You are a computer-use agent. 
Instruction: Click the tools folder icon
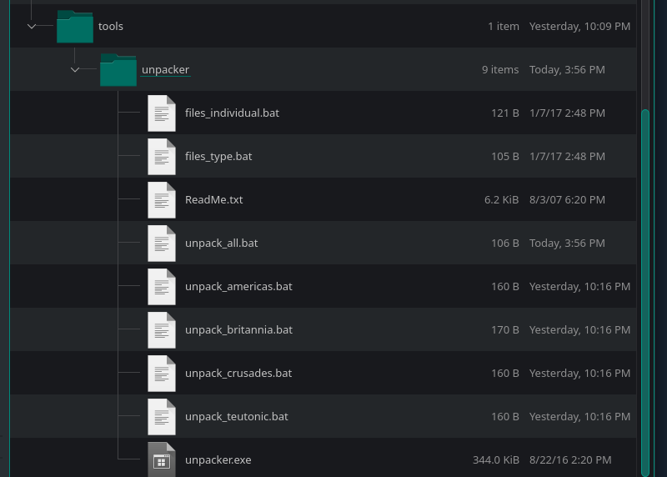pyautogui.click(x=75, y=27)
